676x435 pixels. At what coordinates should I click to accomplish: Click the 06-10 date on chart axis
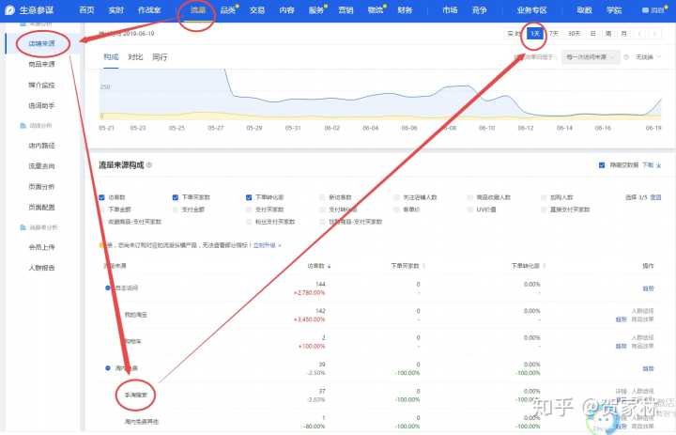point(485,128)
